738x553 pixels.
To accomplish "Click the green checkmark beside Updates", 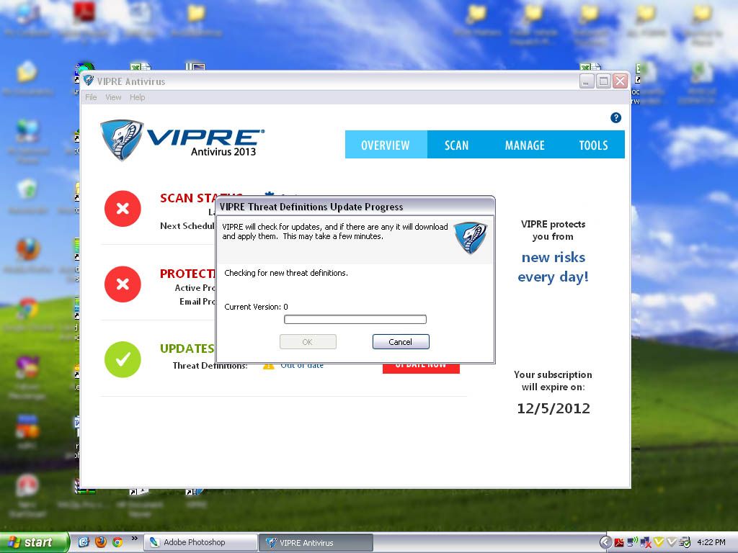I will 123,359.
